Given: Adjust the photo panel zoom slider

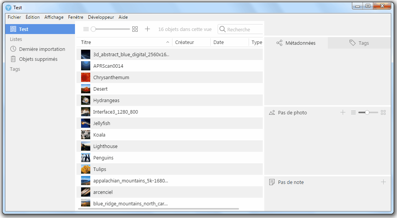Looking at the screenshot, I should 368,112.
